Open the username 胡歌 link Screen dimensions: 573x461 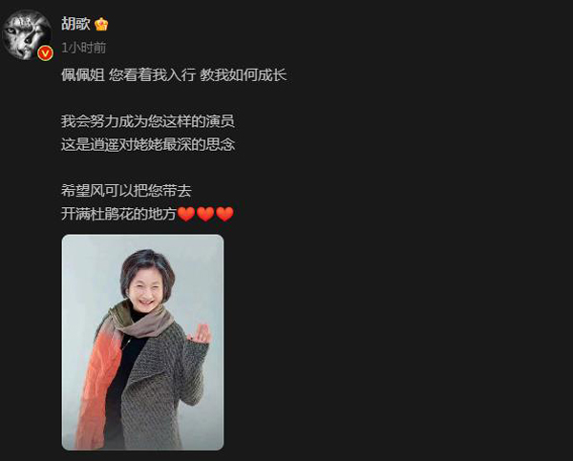click(75, 24)
